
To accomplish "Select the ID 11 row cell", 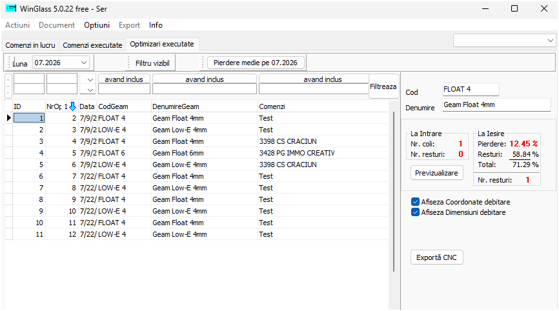I will coord(29,234).
